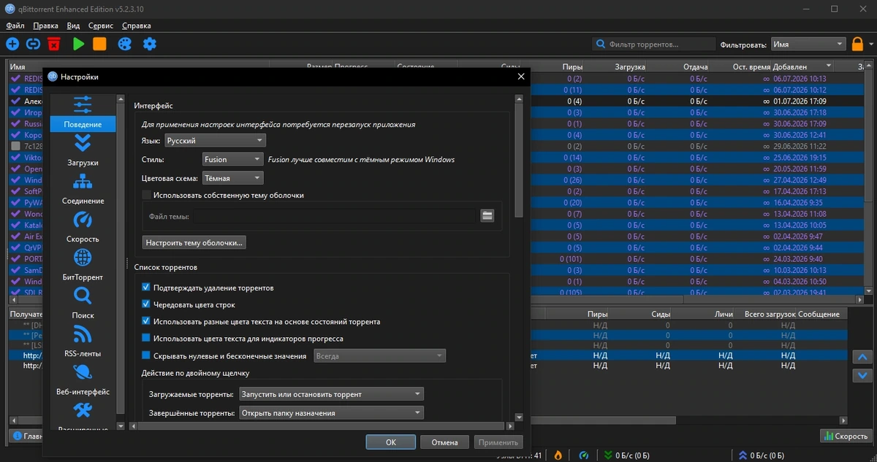Image resolution: width=877 pixels, height=462 pixels.
Task: Click the blue upload speed arrows in status bar
Action: [x=741, y=455]
